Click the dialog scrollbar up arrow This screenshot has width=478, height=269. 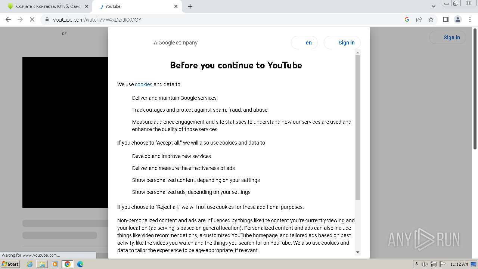(358, 53)
